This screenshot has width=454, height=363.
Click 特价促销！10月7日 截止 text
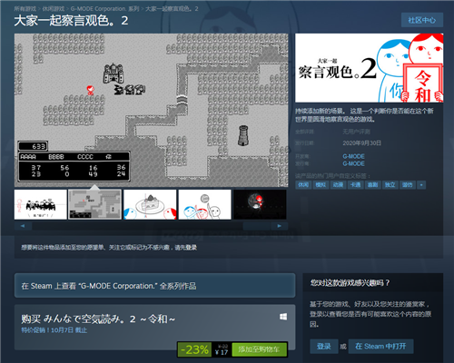click(x=54, y=330)
